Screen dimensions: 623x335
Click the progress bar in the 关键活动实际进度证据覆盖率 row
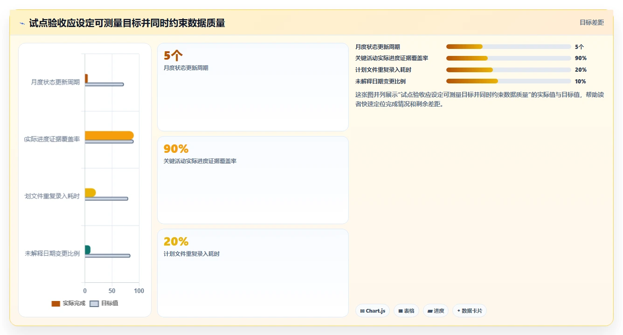coord(509,58)
